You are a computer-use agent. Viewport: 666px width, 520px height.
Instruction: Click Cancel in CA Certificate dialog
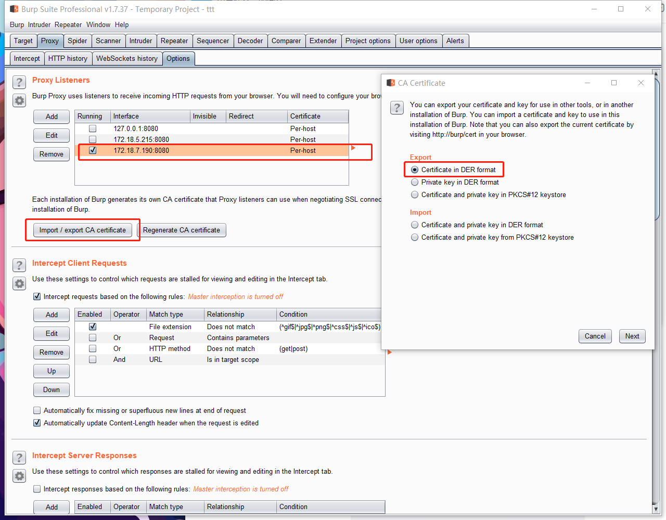595,336
